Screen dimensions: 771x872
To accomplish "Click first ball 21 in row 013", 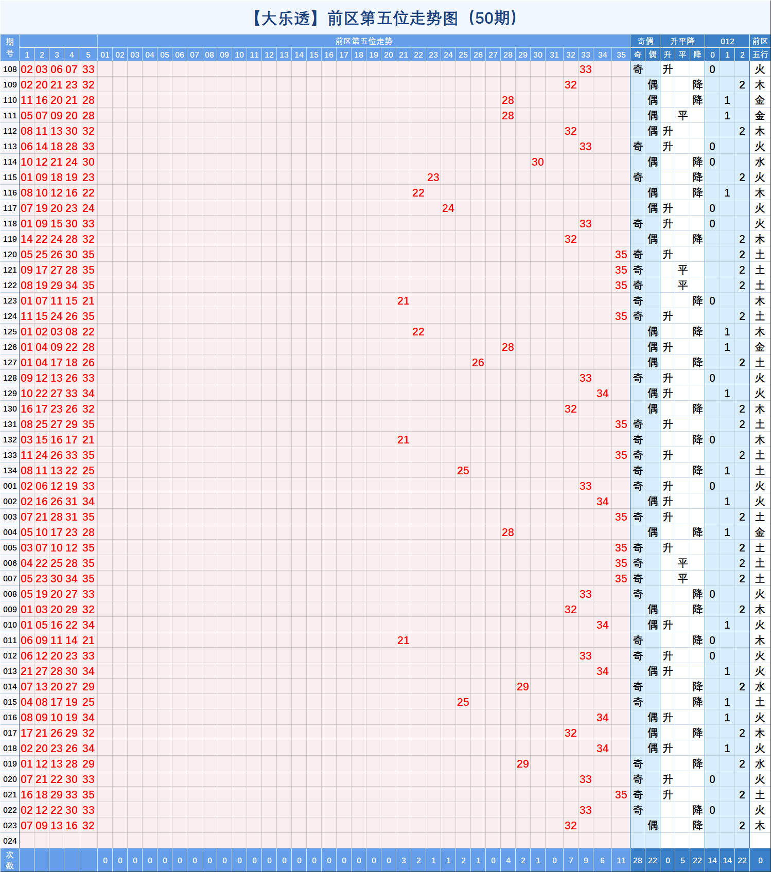I will pyautogui.click(x=27, y=671).
